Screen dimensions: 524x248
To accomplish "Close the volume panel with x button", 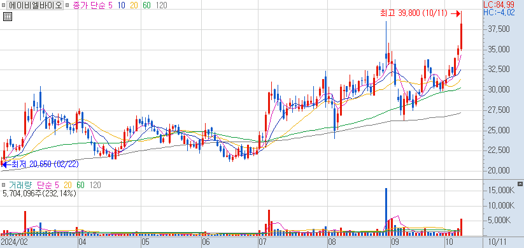I will (520, 184).
